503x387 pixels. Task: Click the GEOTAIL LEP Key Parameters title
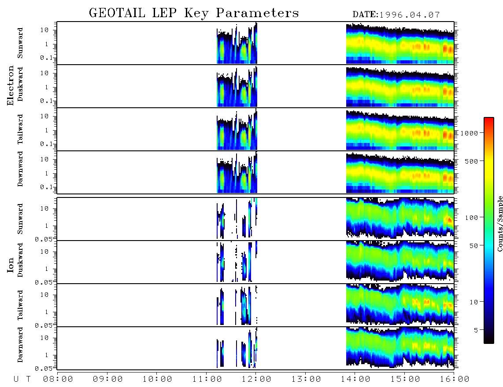tap(194, 13)
